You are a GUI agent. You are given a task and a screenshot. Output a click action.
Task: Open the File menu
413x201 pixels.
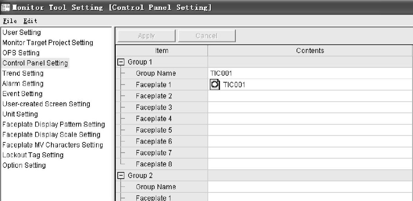[x=10, y=21]
